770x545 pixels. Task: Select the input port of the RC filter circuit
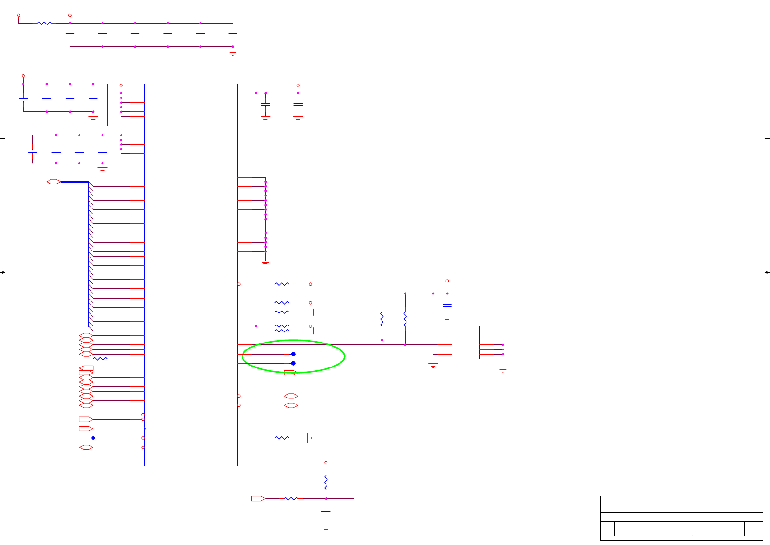click(258, 498)
